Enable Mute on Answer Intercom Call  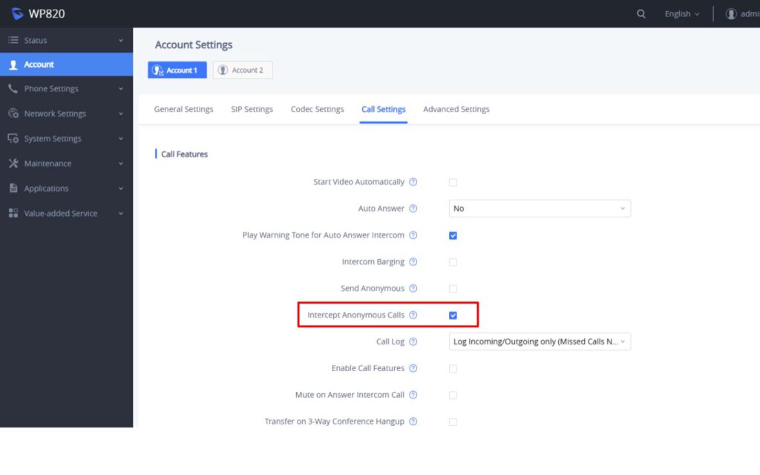click(453, 396)
